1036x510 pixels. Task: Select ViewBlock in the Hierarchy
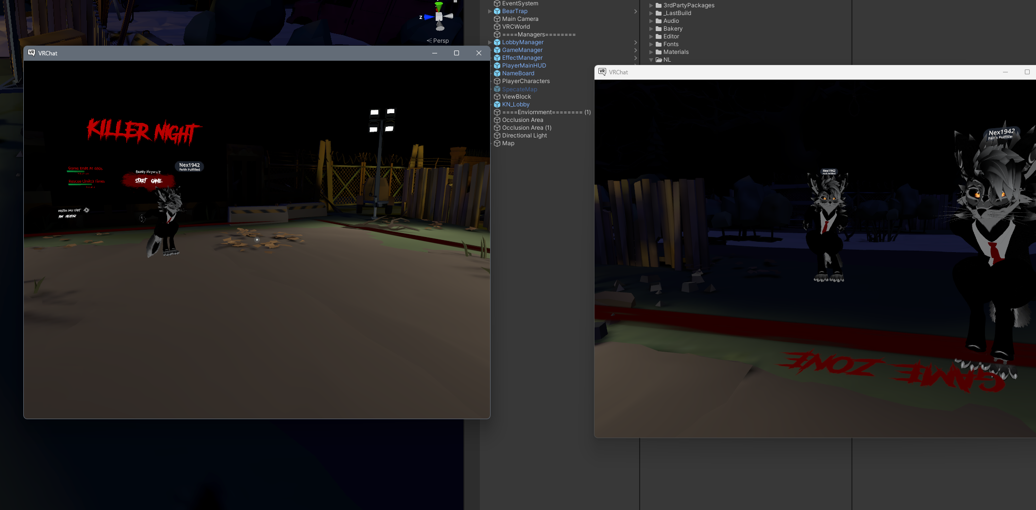(x=516, y=97)
